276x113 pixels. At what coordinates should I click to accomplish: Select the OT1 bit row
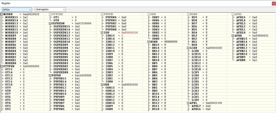click(65, 17)
